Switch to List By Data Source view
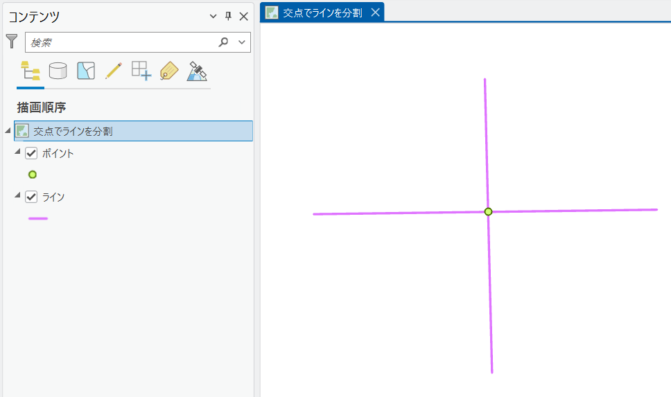This screenshot has height=397, width=671. 58,71
